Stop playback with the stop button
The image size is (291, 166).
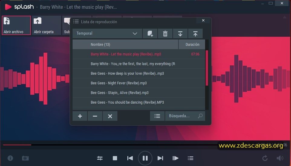point(115,158)
